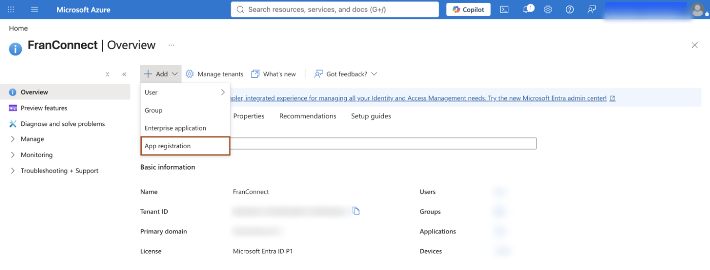Open Cloud Shell from the top bar
The width and height of the screenshot is (710, 270).
(504, 10)
